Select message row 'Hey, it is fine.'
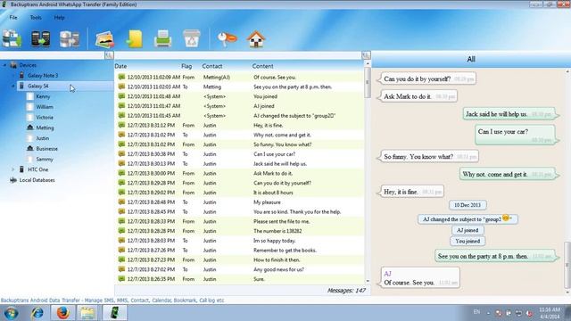This screenshot has width=571, height=321. click(x=240, y=125)
